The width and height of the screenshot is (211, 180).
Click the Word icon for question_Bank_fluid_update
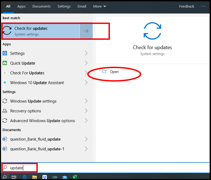[x=5, y=139]
